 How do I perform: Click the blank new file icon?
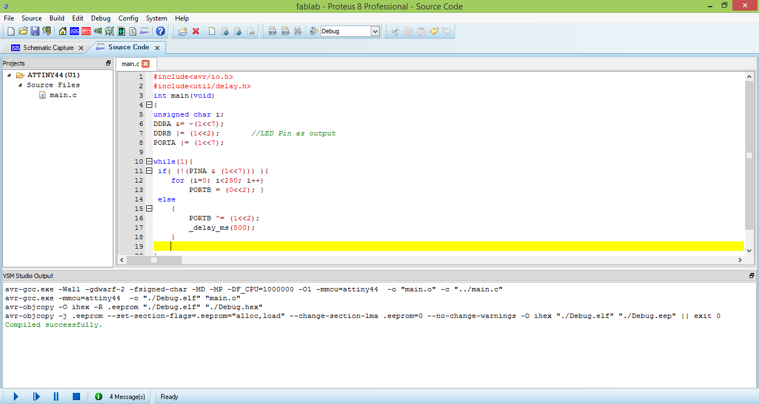click(x=212, y=31)
